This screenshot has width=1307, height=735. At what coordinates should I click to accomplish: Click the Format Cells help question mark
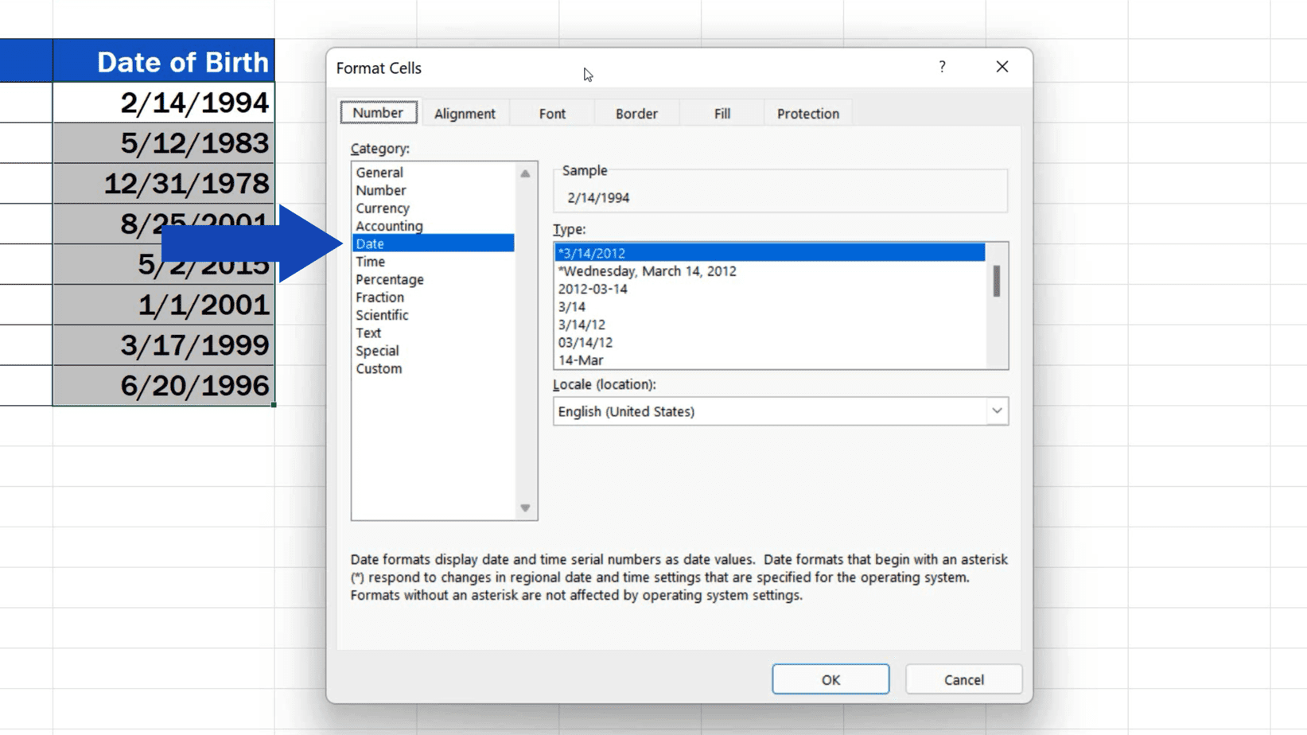942,67
